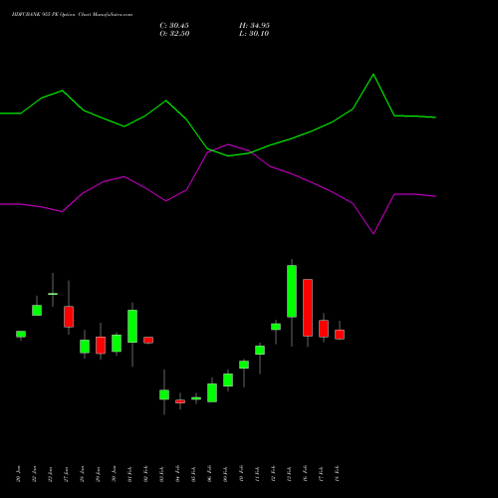Click the 06 Feb date label

coord(210,474)
